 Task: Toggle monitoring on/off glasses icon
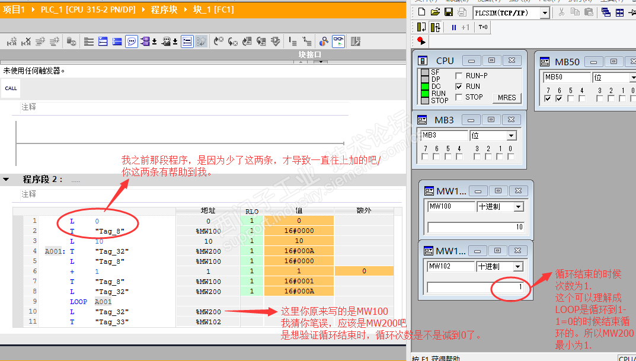pos(338,41)
